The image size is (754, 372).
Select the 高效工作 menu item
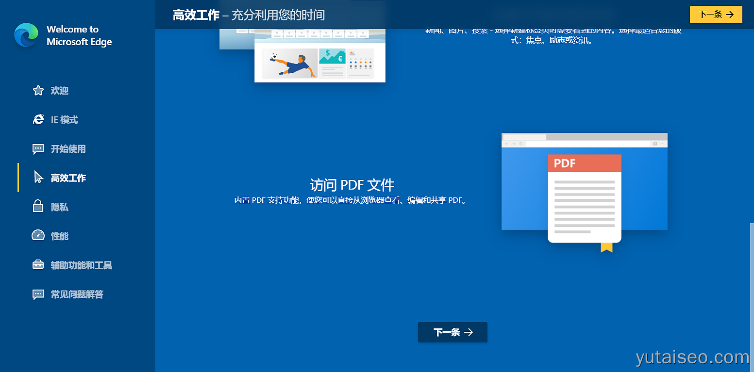tap(68, 178)
